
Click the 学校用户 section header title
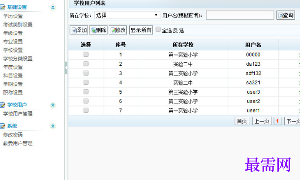point(17,105)
